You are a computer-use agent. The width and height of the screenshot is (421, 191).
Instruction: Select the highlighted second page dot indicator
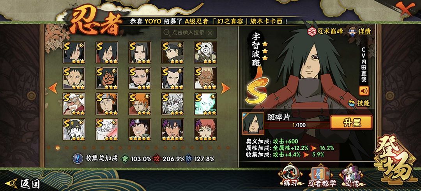[x=57, y=147]
